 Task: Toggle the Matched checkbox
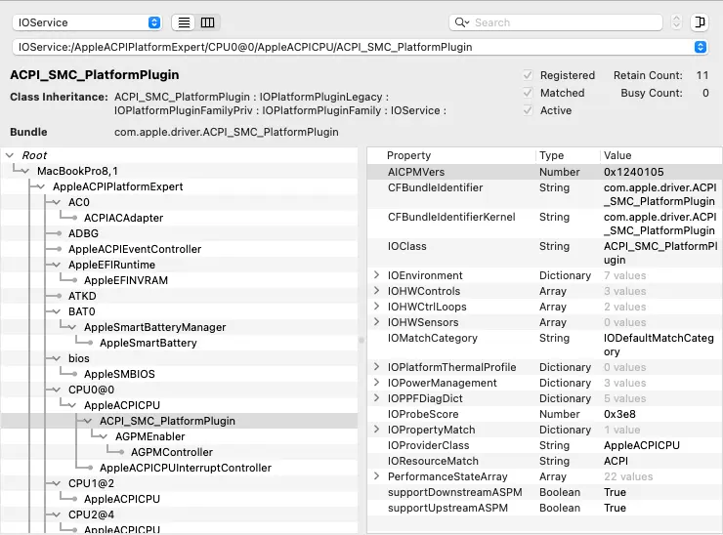[528, 93]
